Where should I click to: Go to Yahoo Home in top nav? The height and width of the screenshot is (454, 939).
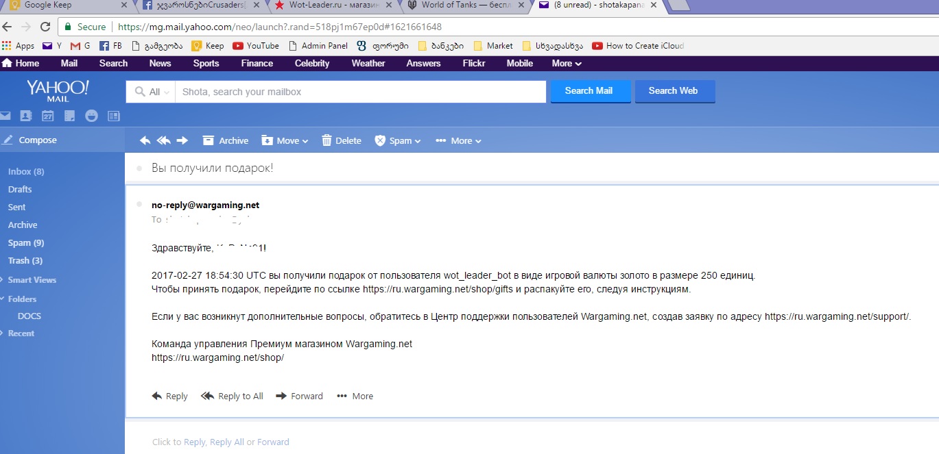pyautogui.click(x=21, y=63)
